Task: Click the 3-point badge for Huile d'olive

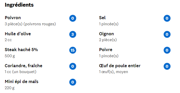Action: tap(73, 34)
